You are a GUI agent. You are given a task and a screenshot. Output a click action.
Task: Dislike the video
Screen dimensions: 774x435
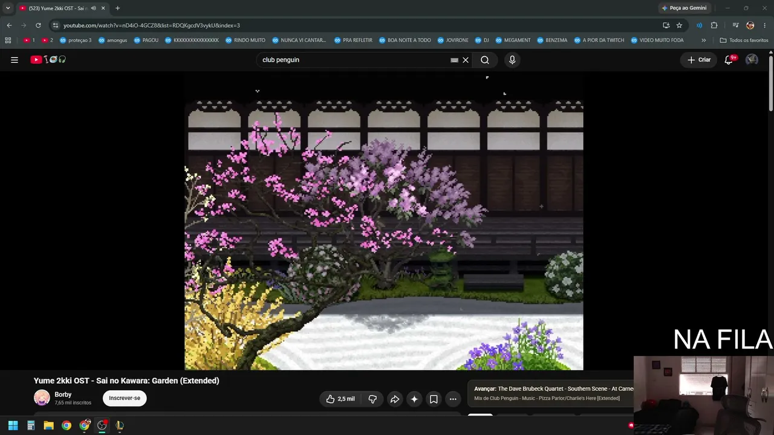372,399
